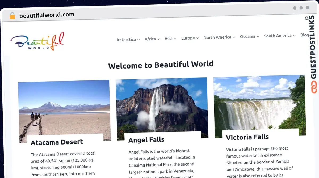Expand the Antarctica dropdown chevron
The width and height of the screenshot is (319, 178).
tap(138, 40)
